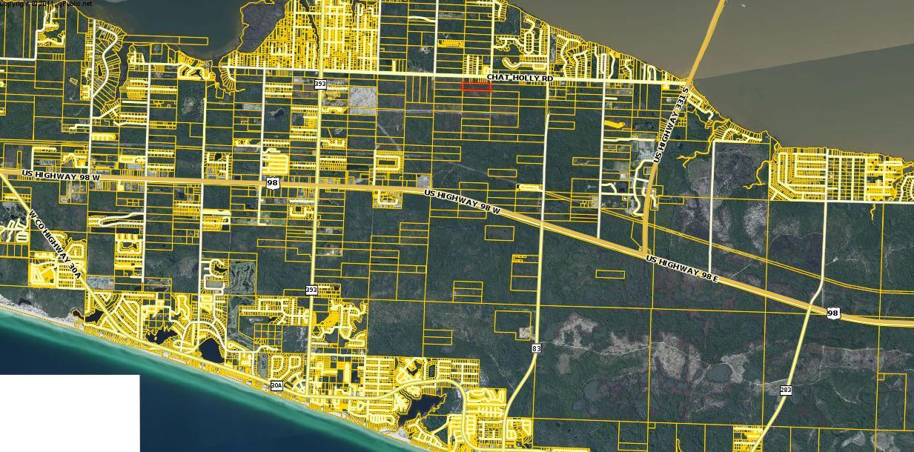914x452 pixels.
Task: Select the 98 shield east of US Highway 98 E label
Action: pyautogui.click(x=834, y=313)
